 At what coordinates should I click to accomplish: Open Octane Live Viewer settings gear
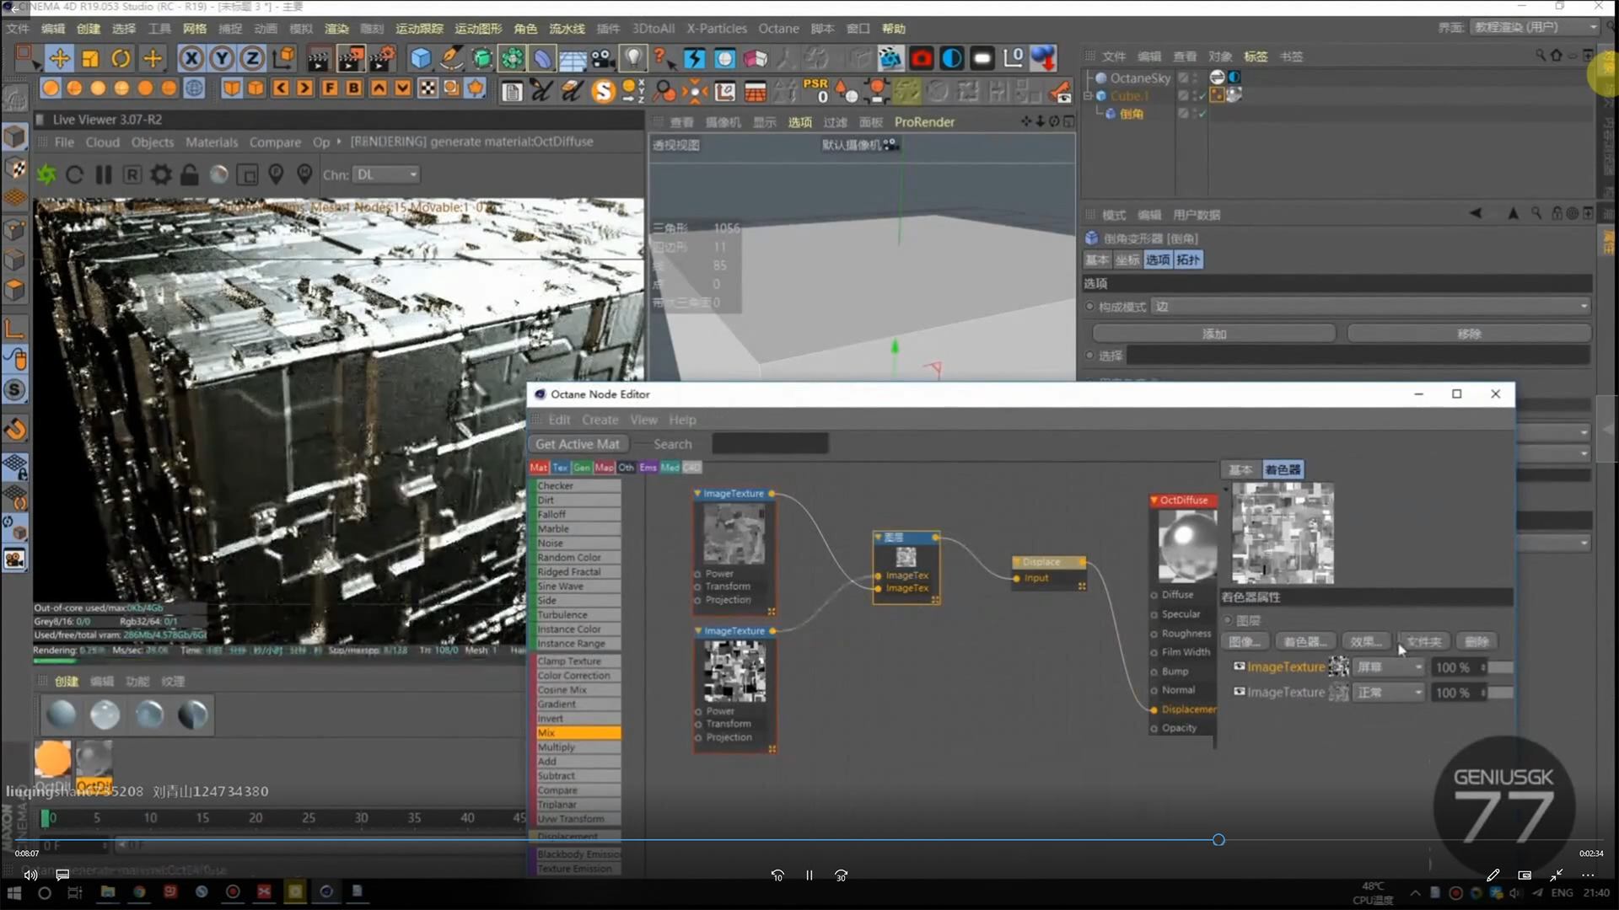click(x=160, y=174)
